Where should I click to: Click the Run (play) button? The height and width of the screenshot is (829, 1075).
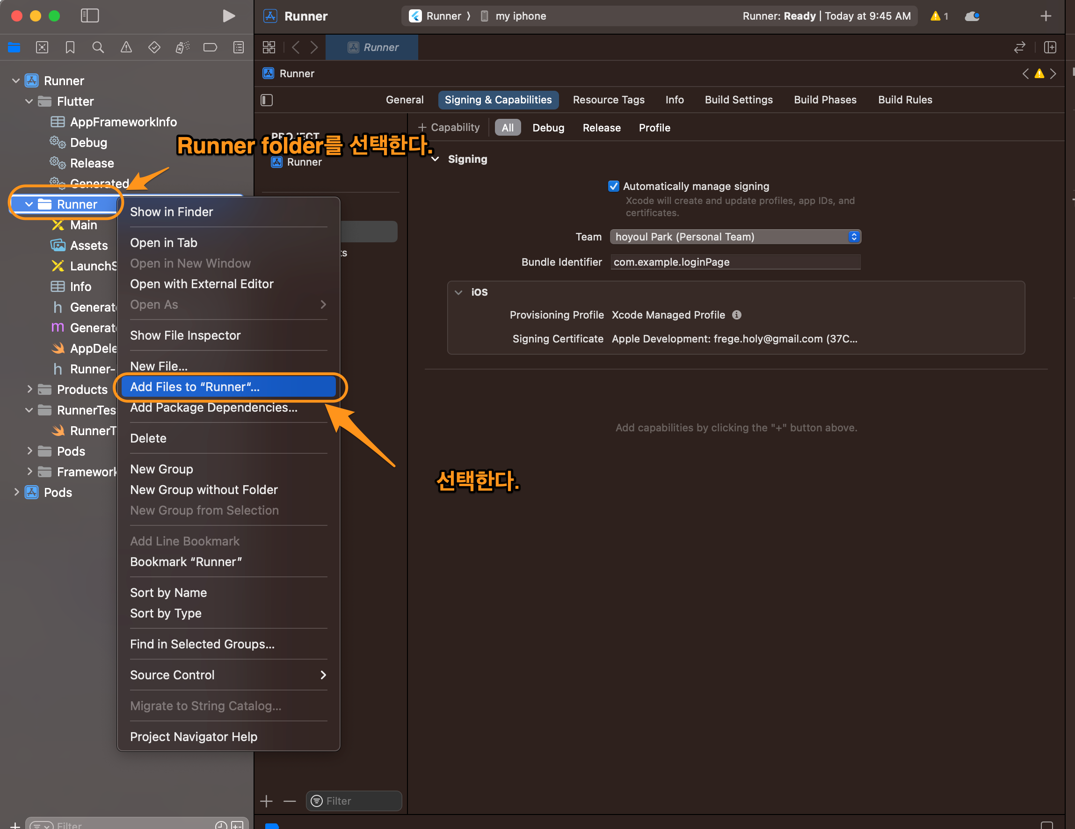[x=228, y=16]
